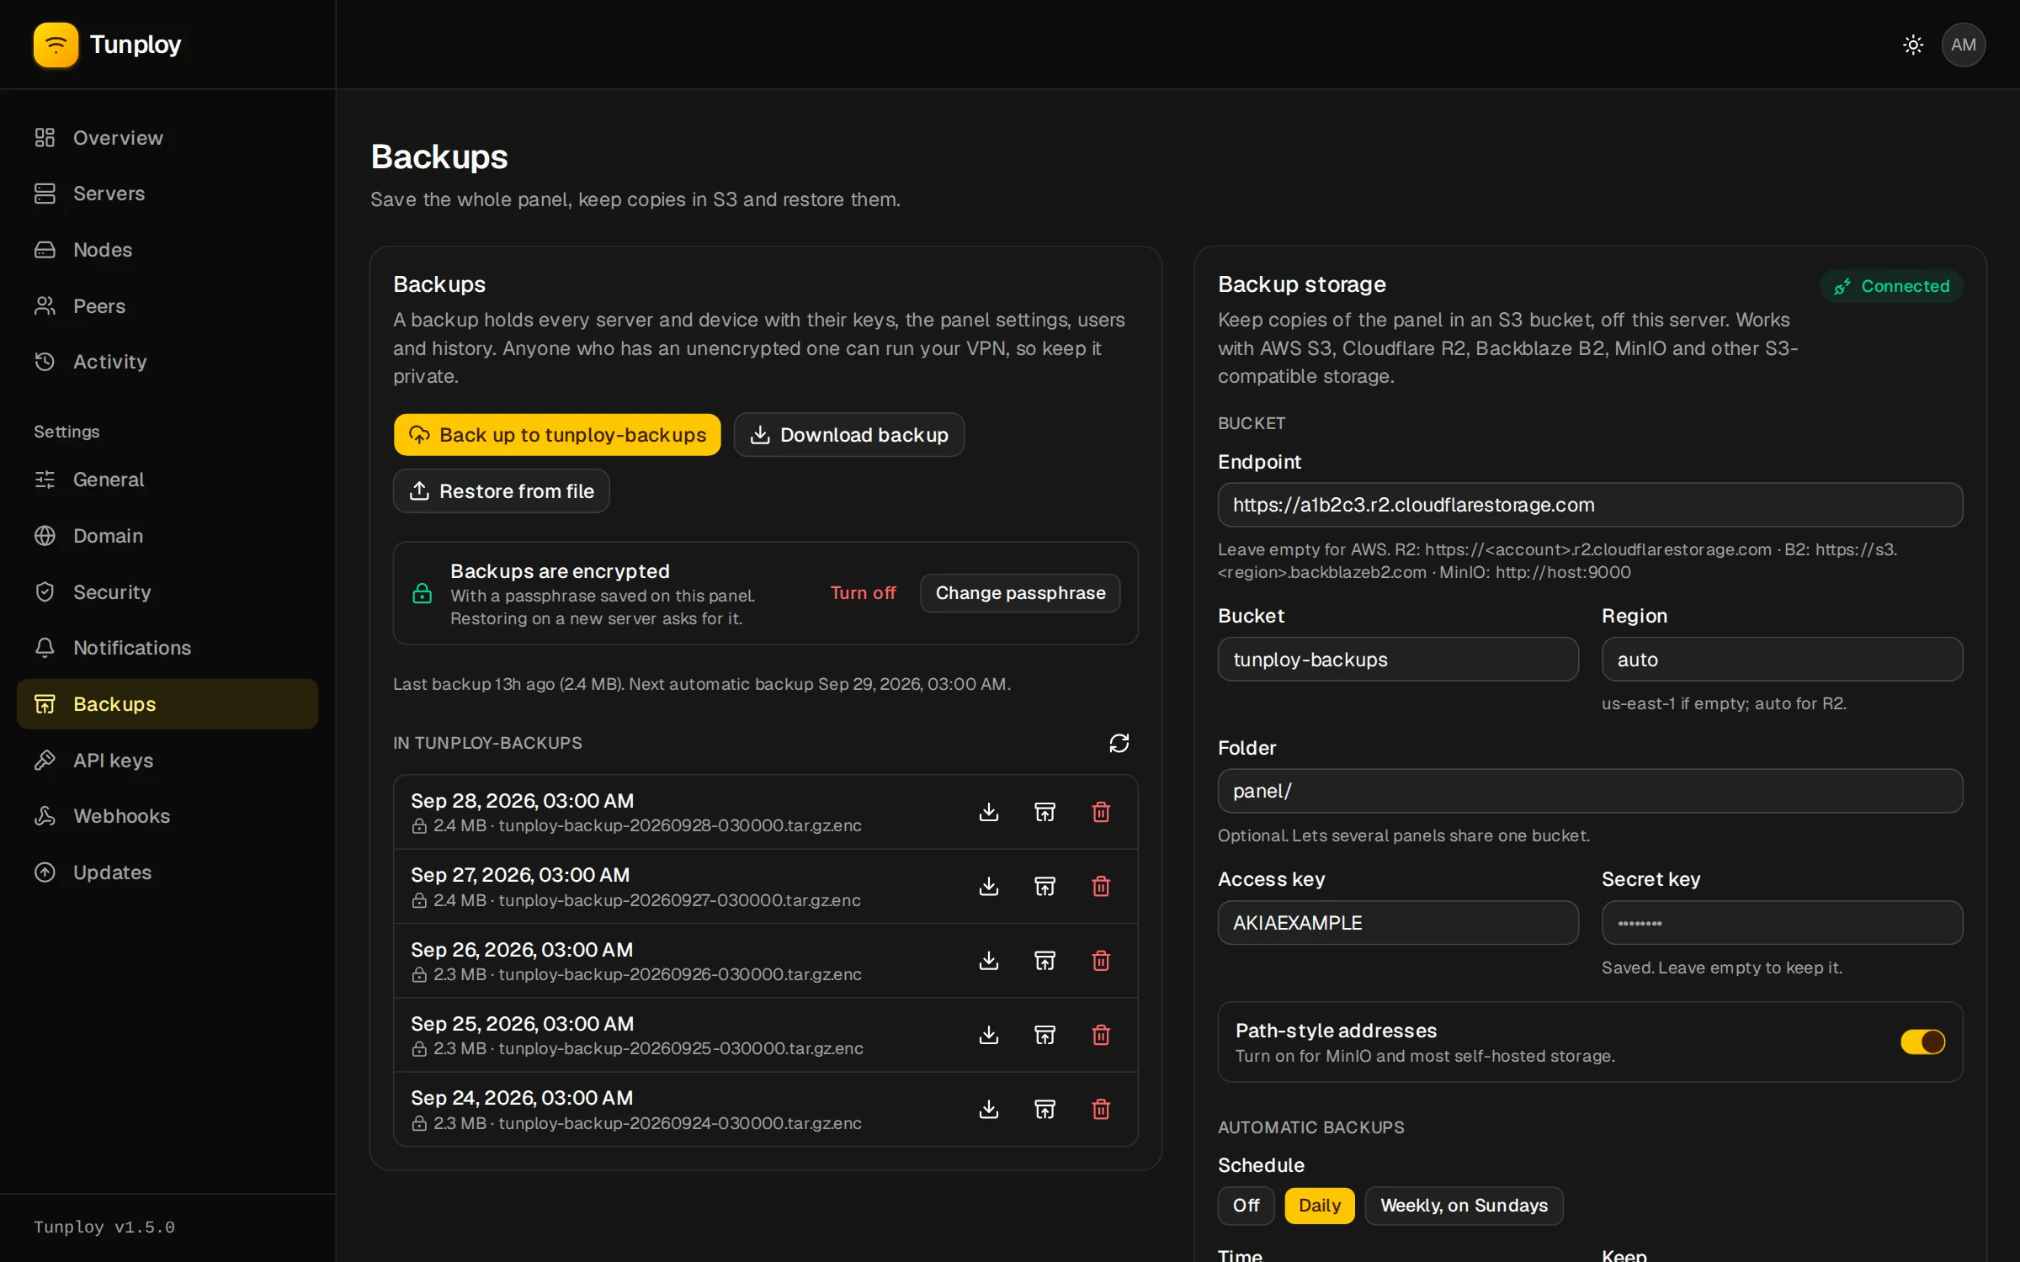Image resolution: width=2020 pixels, height=1262 pixels.
Task: Click the Tunploy logo icon
Action: coord(56,45)
